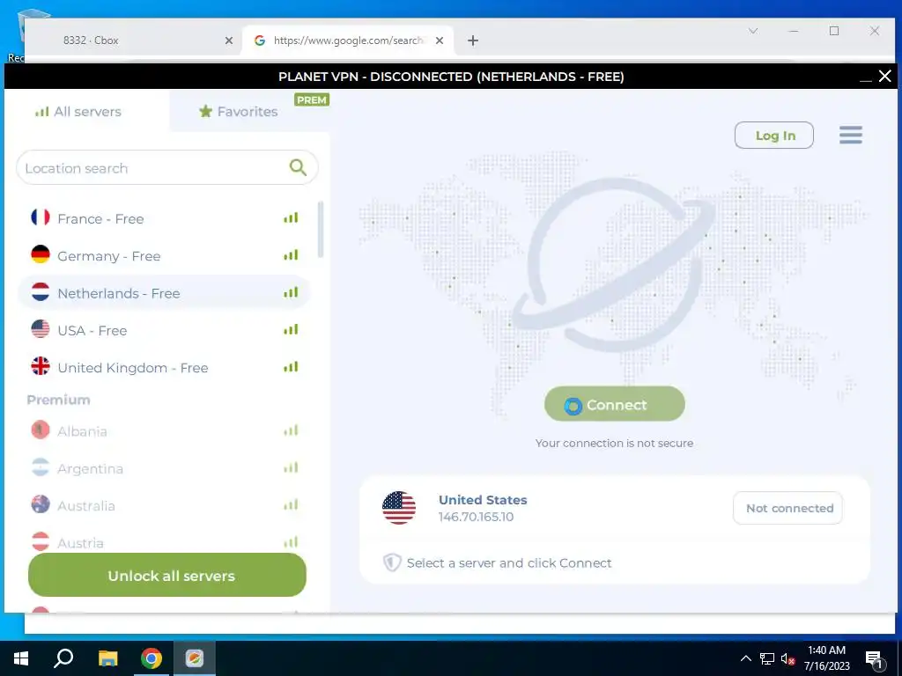The image size is (902, 676).
Task: Click Planet VPN taskbar icon
Action: tap(195, 658)
